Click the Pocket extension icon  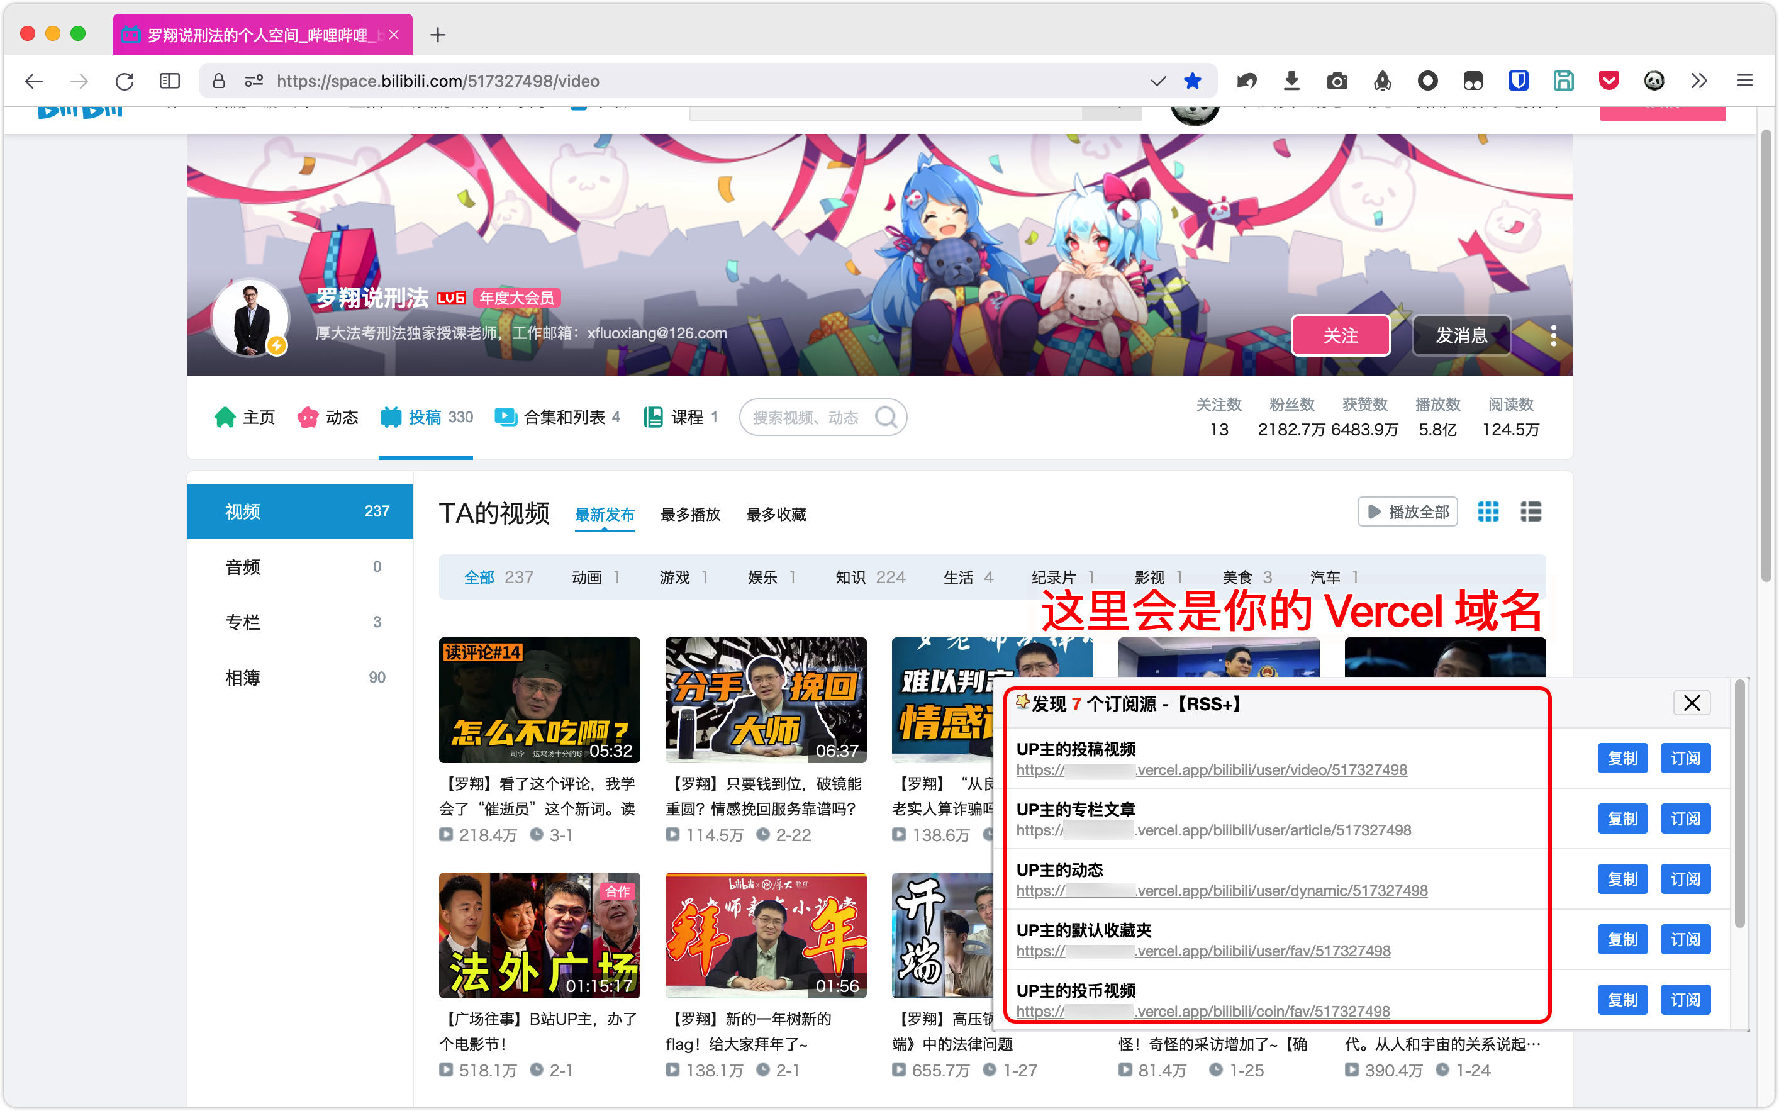click(1609, 81)
